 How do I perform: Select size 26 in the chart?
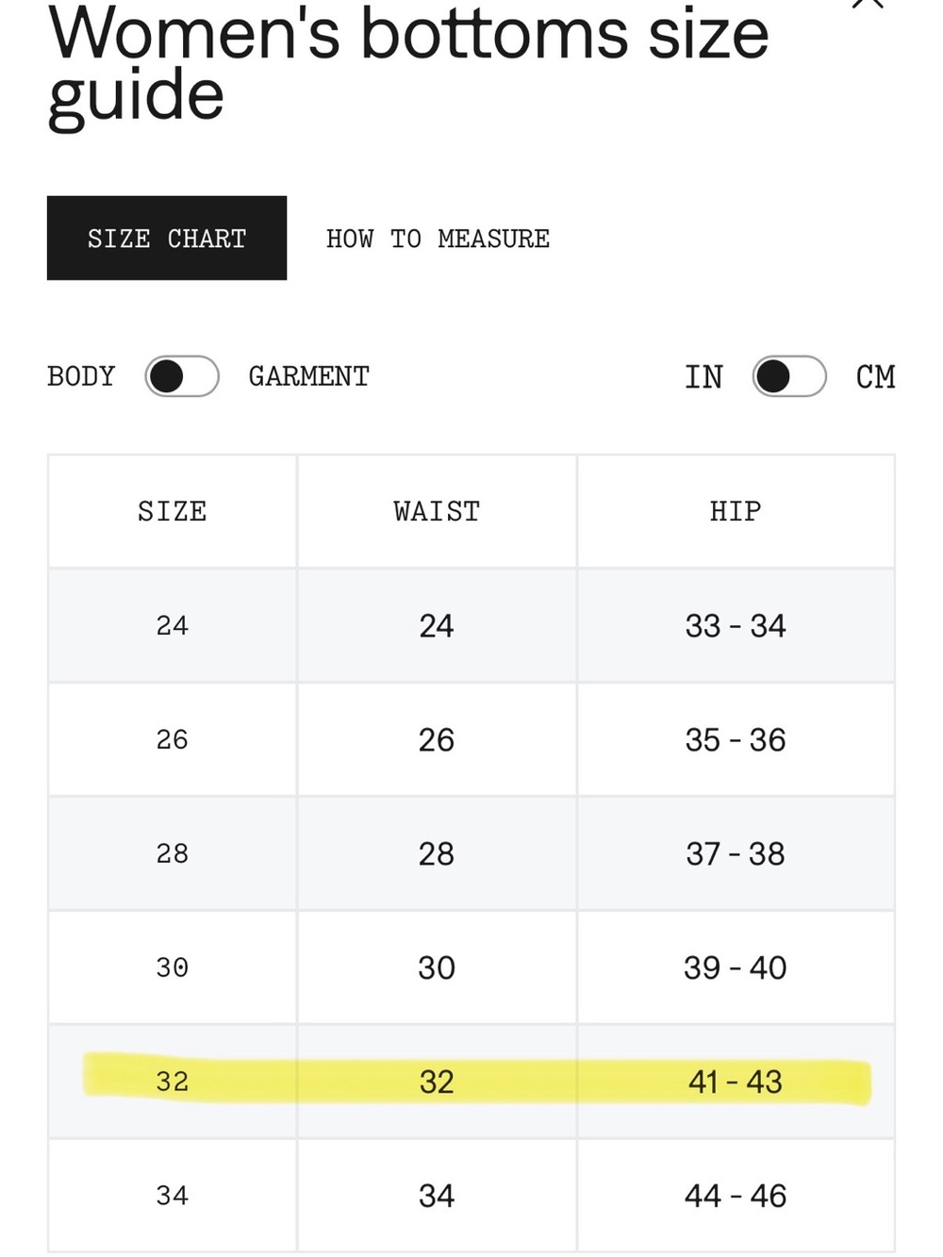173,739
